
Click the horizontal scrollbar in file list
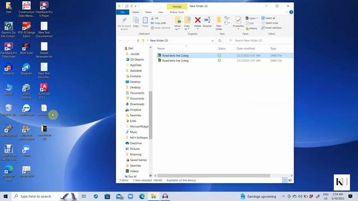click(x=214, y=175)
